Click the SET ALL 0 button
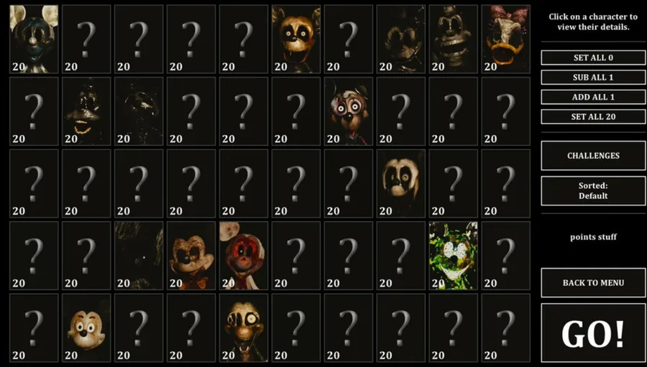Viewport: 647px width, 367px height. [x=593, y=57]
